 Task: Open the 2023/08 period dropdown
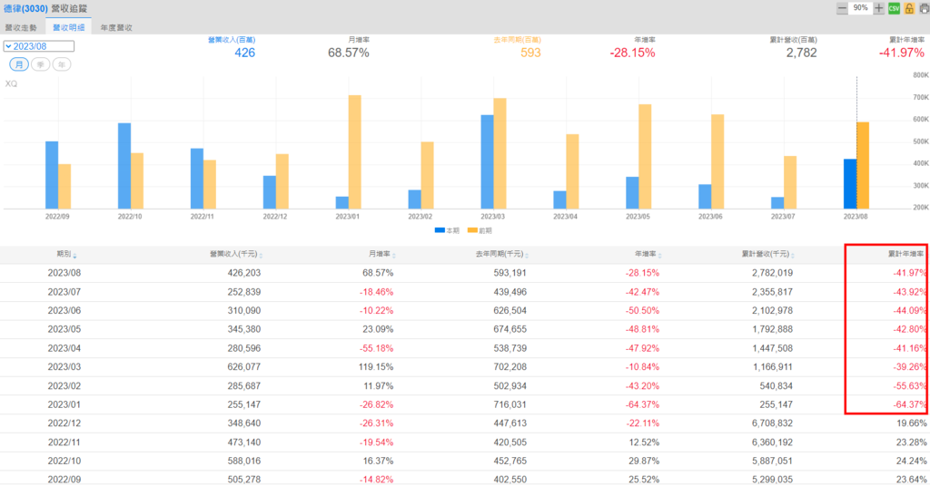coord(38,46)
